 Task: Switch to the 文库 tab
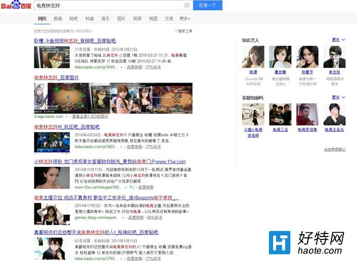point(169,18)
